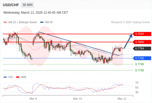Click the RSI legend blue swatch

click(x=5, y=77)
